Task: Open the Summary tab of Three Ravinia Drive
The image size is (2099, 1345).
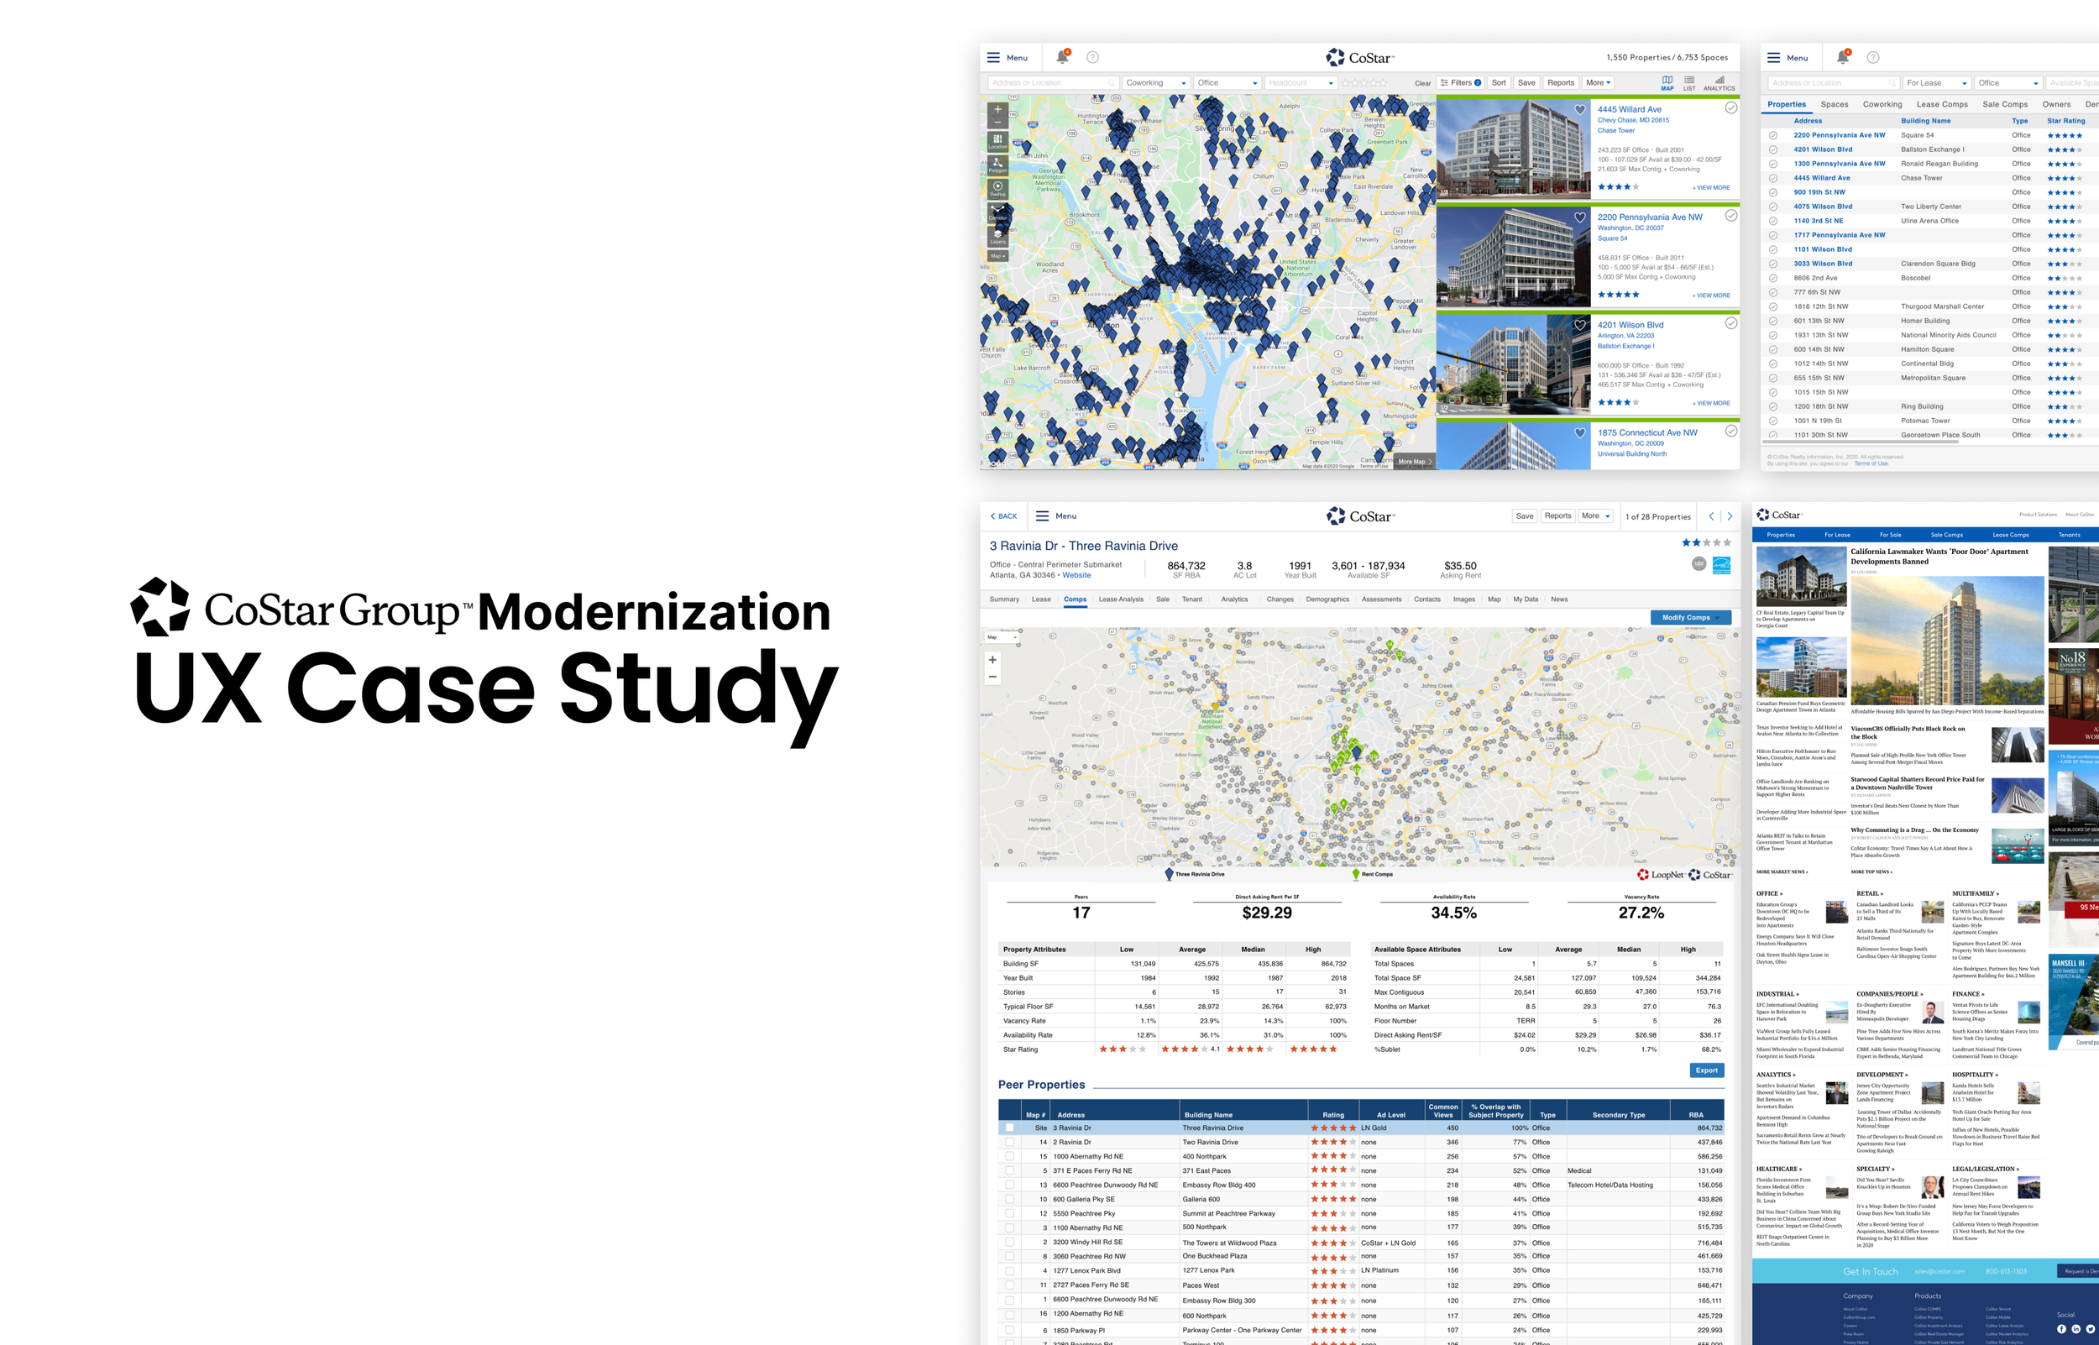Action: coord(1004,599)
